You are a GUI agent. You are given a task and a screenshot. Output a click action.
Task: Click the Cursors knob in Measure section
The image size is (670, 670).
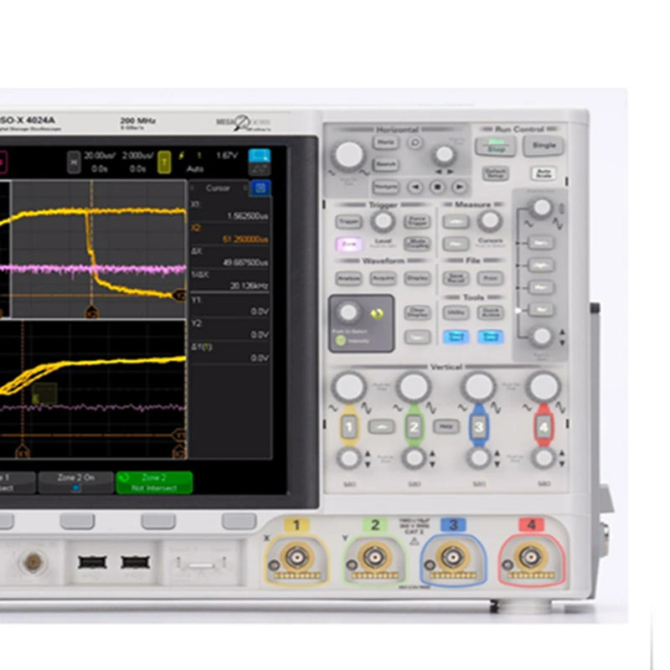click(490, 221)
